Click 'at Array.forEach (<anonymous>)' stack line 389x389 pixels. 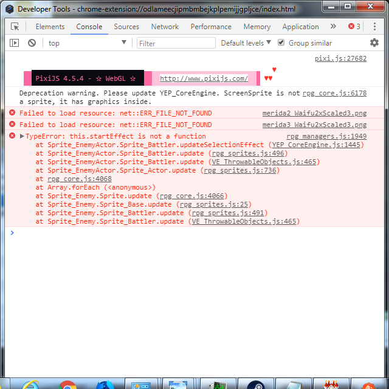(95, 187)
